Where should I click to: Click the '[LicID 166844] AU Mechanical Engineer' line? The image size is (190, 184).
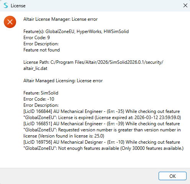click(102, 111)
